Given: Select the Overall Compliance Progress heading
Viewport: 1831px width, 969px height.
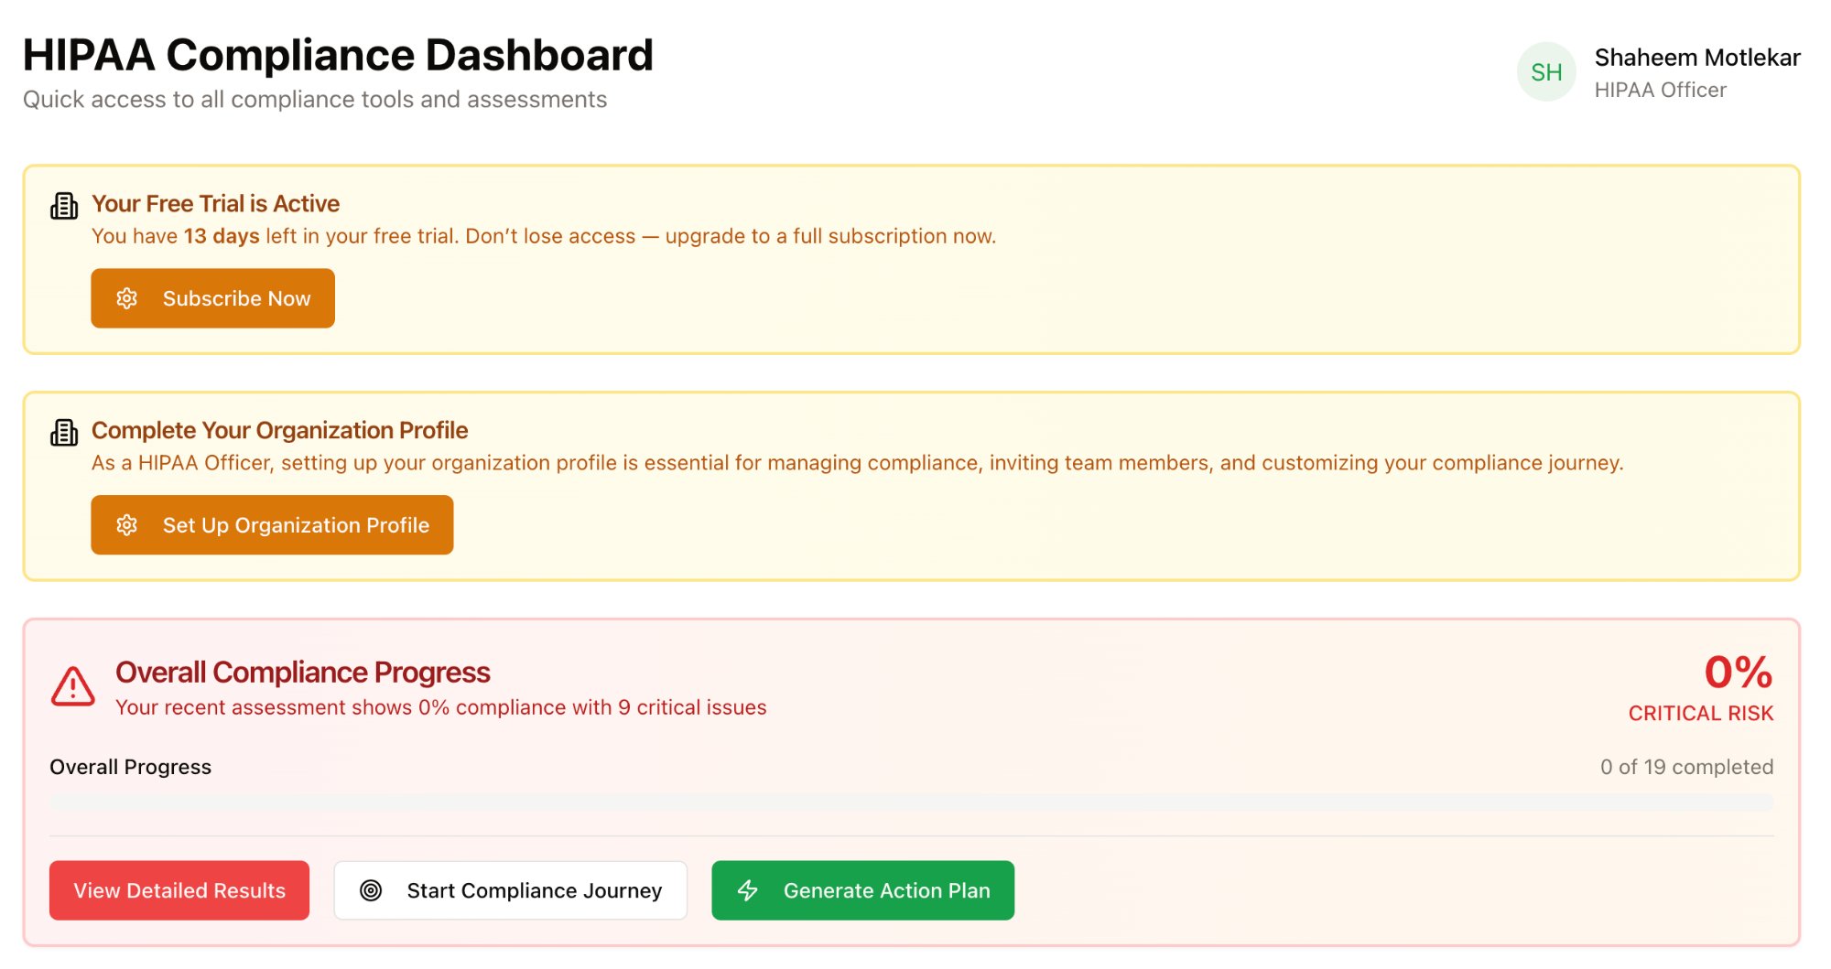Looking at the screenshot, I should point(302,672).
